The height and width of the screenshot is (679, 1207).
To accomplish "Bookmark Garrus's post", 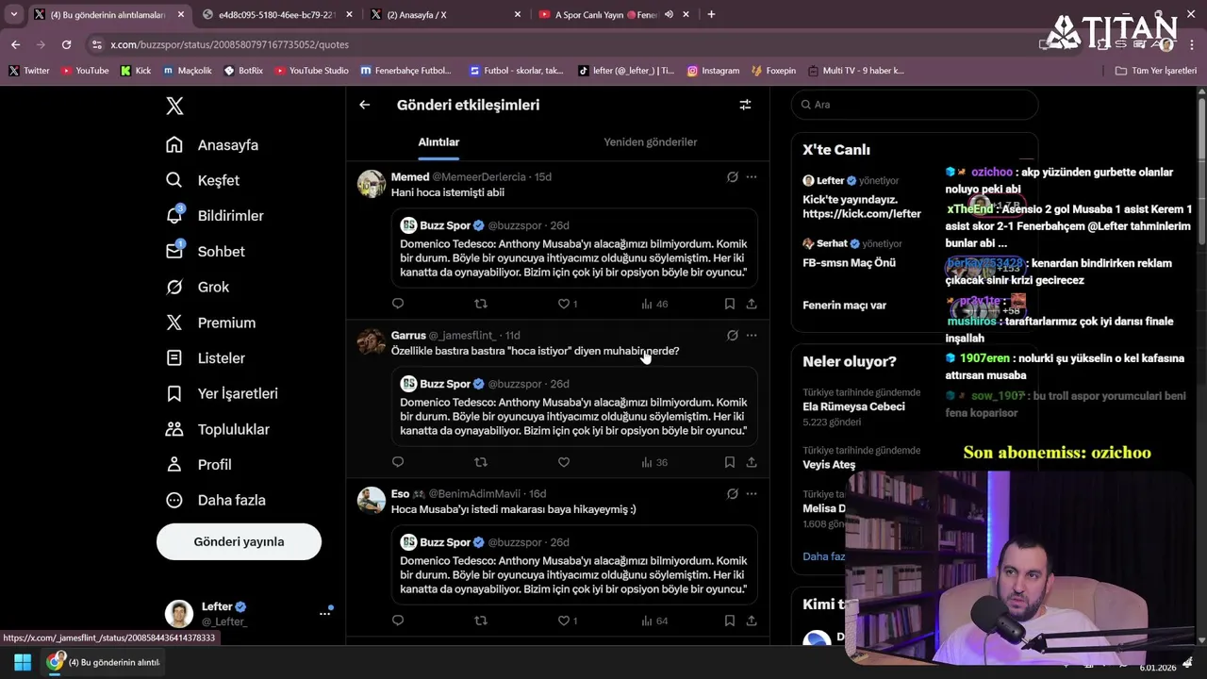I will 730,462.
